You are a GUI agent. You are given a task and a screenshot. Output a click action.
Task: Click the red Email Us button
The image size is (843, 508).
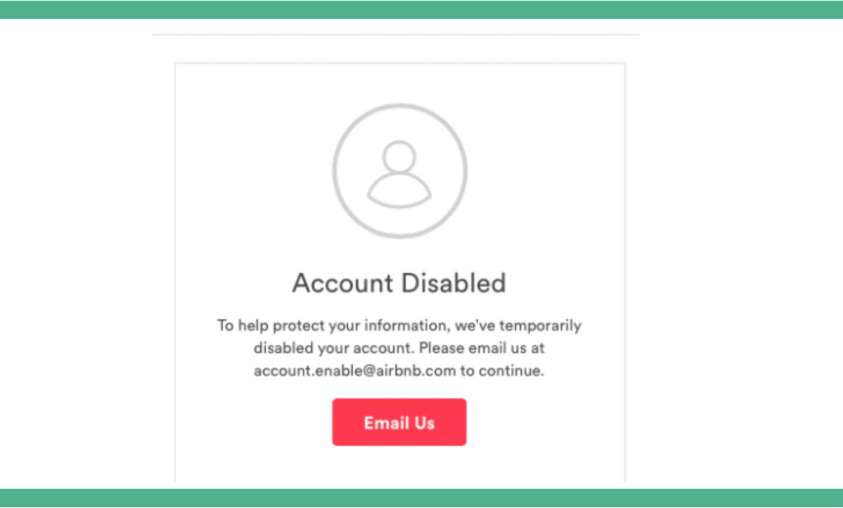pos(399,422)
